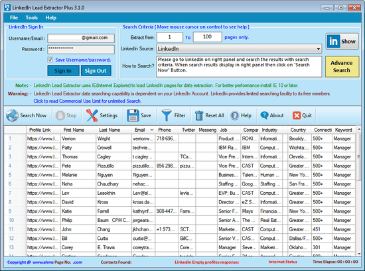Click the app icon in title bar

(x=7, y=7)
